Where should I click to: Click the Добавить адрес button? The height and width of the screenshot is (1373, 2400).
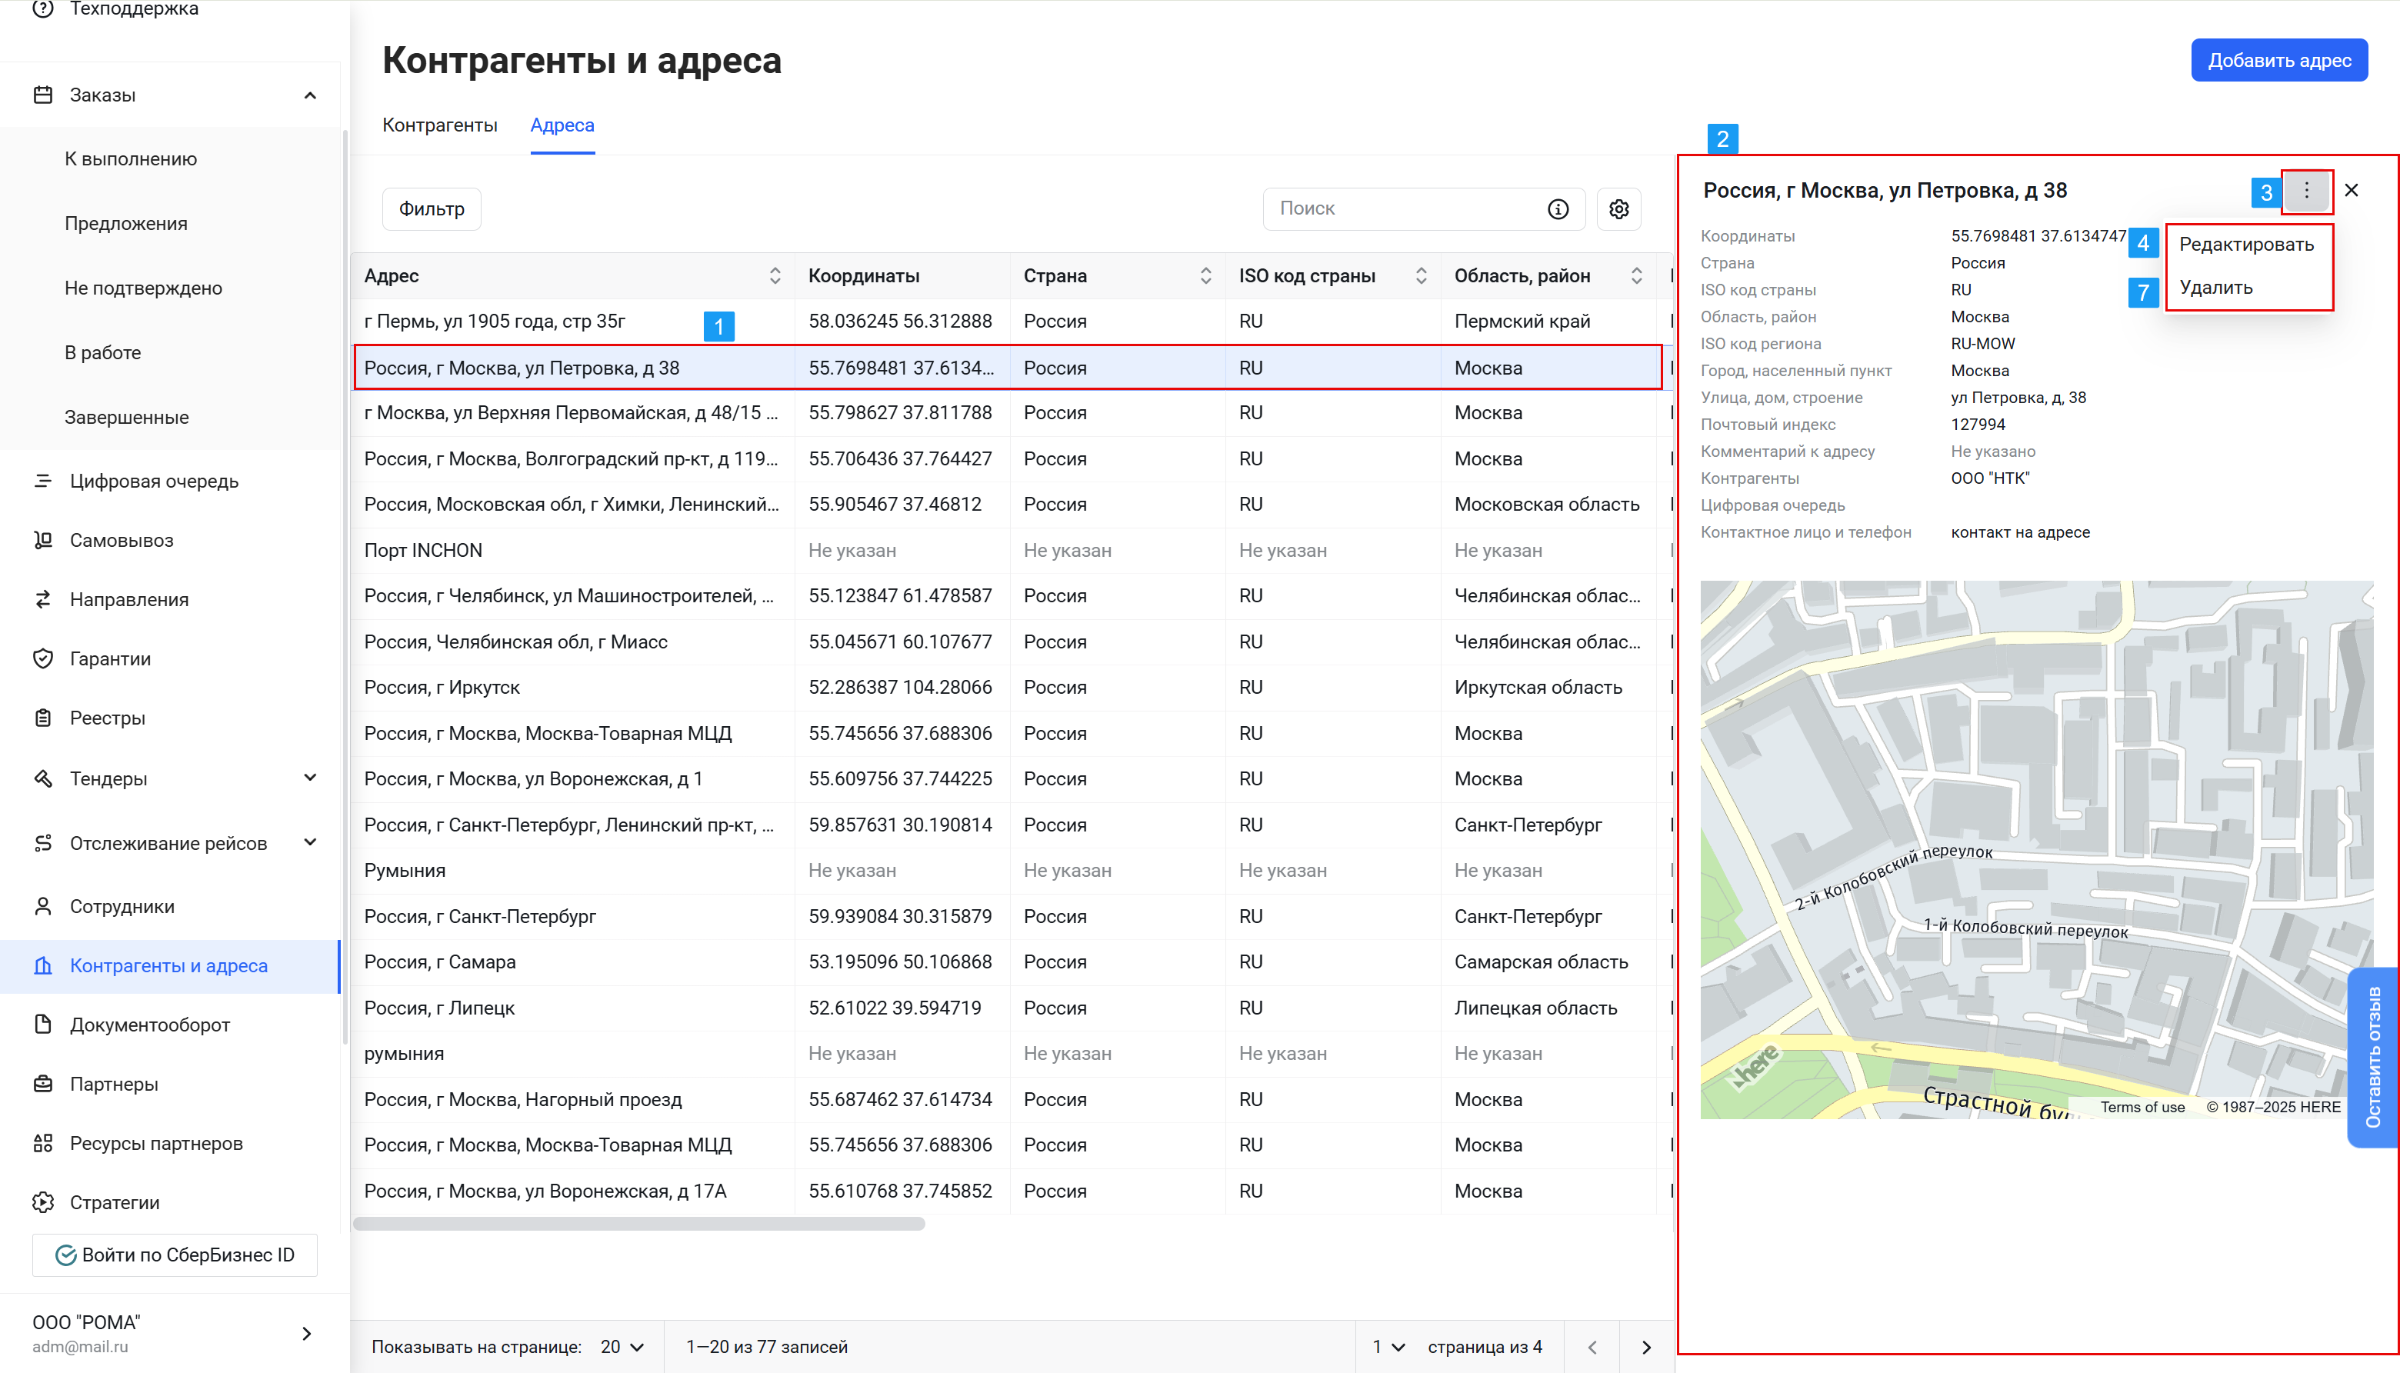[2278, 60]
